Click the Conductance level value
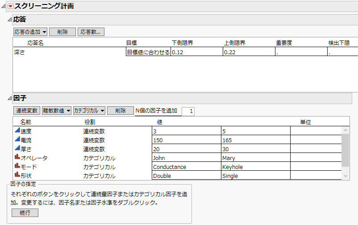Viewport: 358px width, 225px height. point(186,167)
